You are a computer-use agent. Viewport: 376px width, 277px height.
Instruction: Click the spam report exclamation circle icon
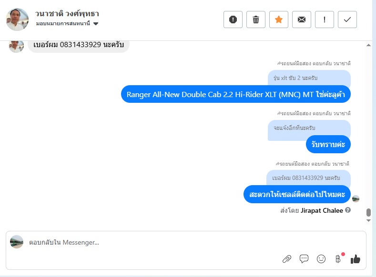pyautogui.click(x=233, y=20)
